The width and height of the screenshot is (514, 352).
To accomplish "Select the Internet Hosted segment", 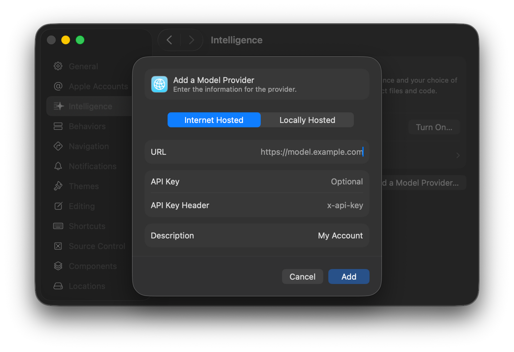I will [x=214, y=120].
